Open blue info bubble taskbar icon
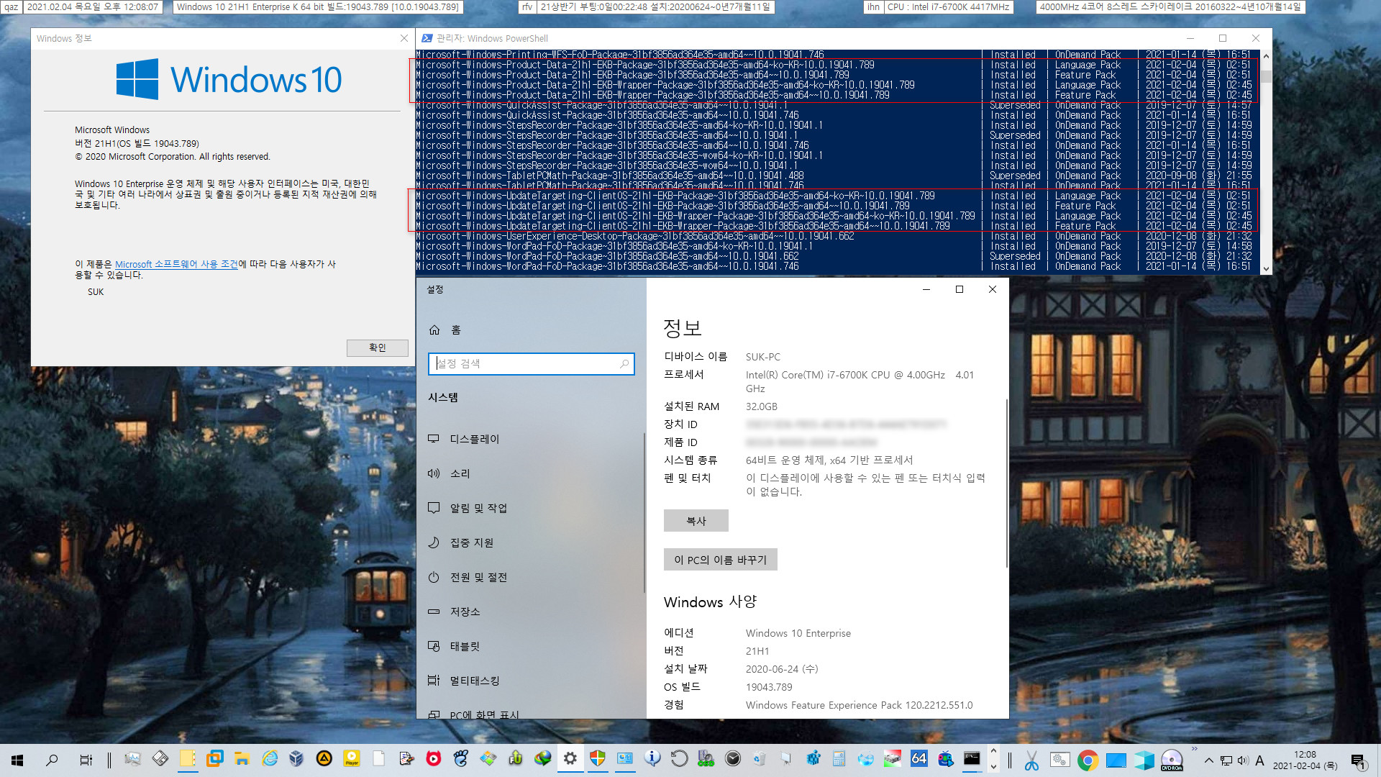Viewport: 1381px width, 777px height. coord(652,759)
